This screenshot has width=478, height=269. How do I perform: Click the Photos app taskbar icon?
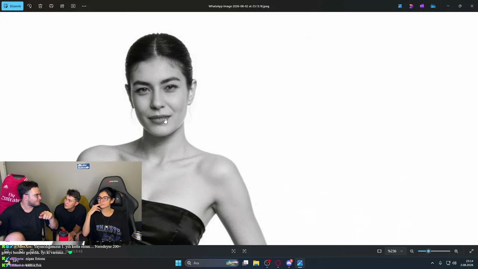300,263
